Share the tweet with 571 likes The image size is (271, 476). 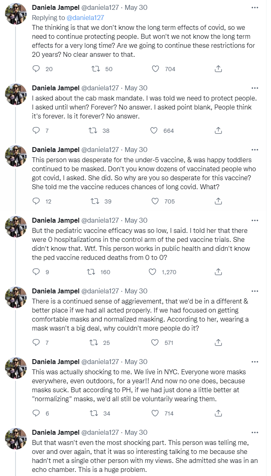[x=218, y=342]
